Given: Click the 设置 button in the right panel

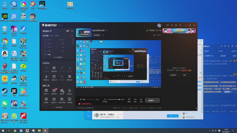Looking at the screenshot, I should pyautogui.click(x=184, y=75).
